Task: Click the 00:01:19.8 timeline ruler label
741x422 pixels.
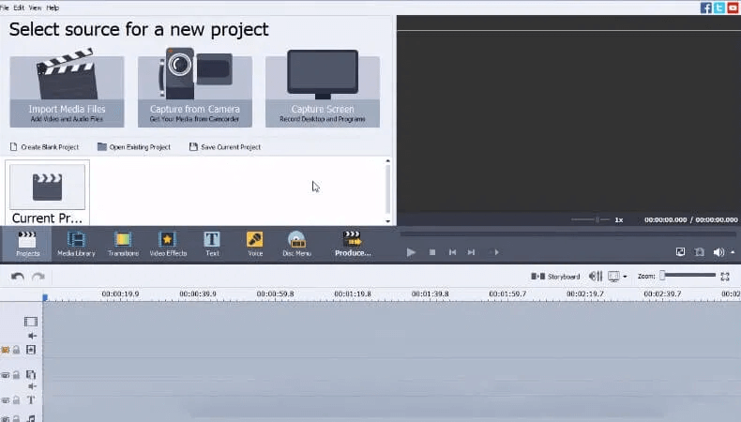Action: coord(353,294)
